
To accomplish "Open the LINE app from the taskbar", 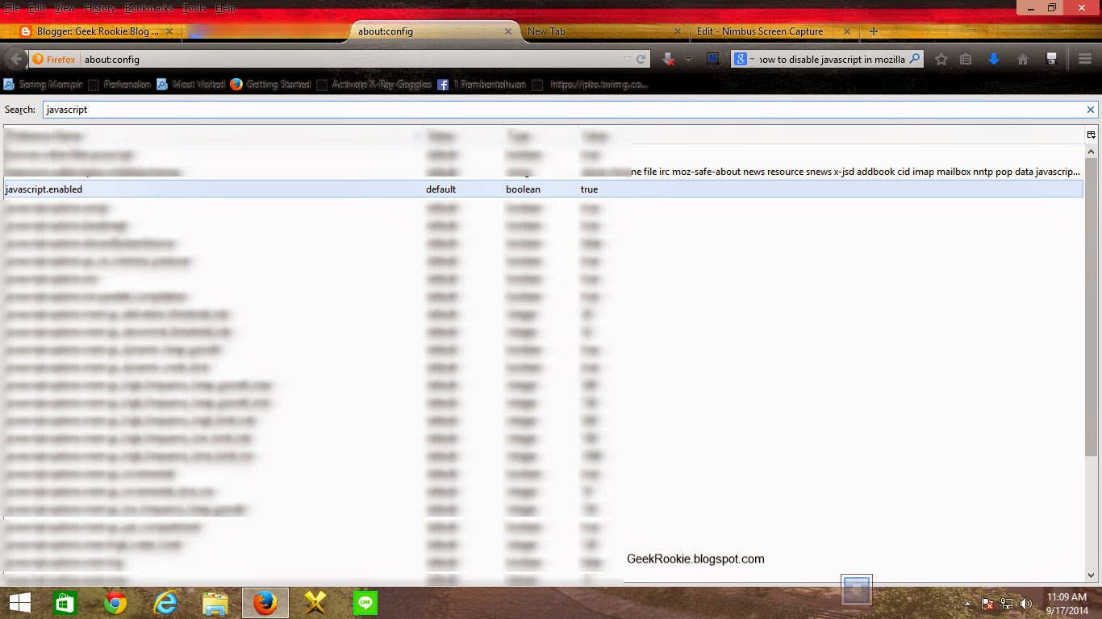I will (367, 602).
